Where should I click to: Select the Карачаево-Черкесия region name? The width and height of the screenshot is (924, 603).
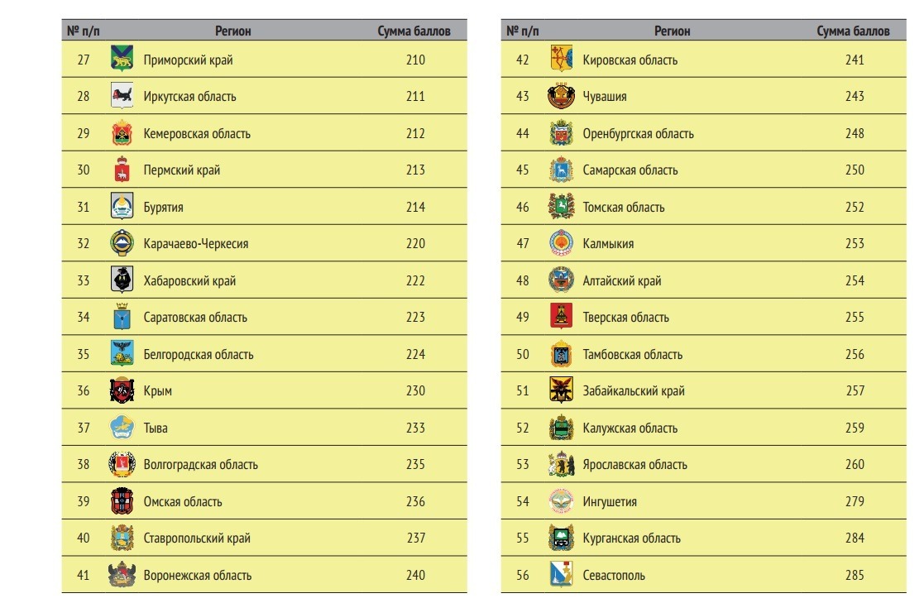click(x=196, y=243)
